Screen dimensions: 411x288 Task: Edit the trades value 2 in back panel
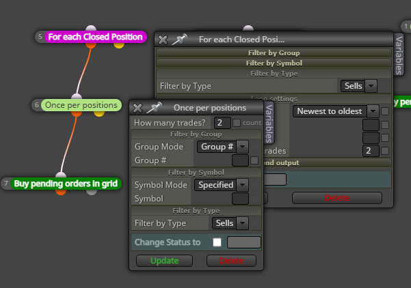[371, 151]
